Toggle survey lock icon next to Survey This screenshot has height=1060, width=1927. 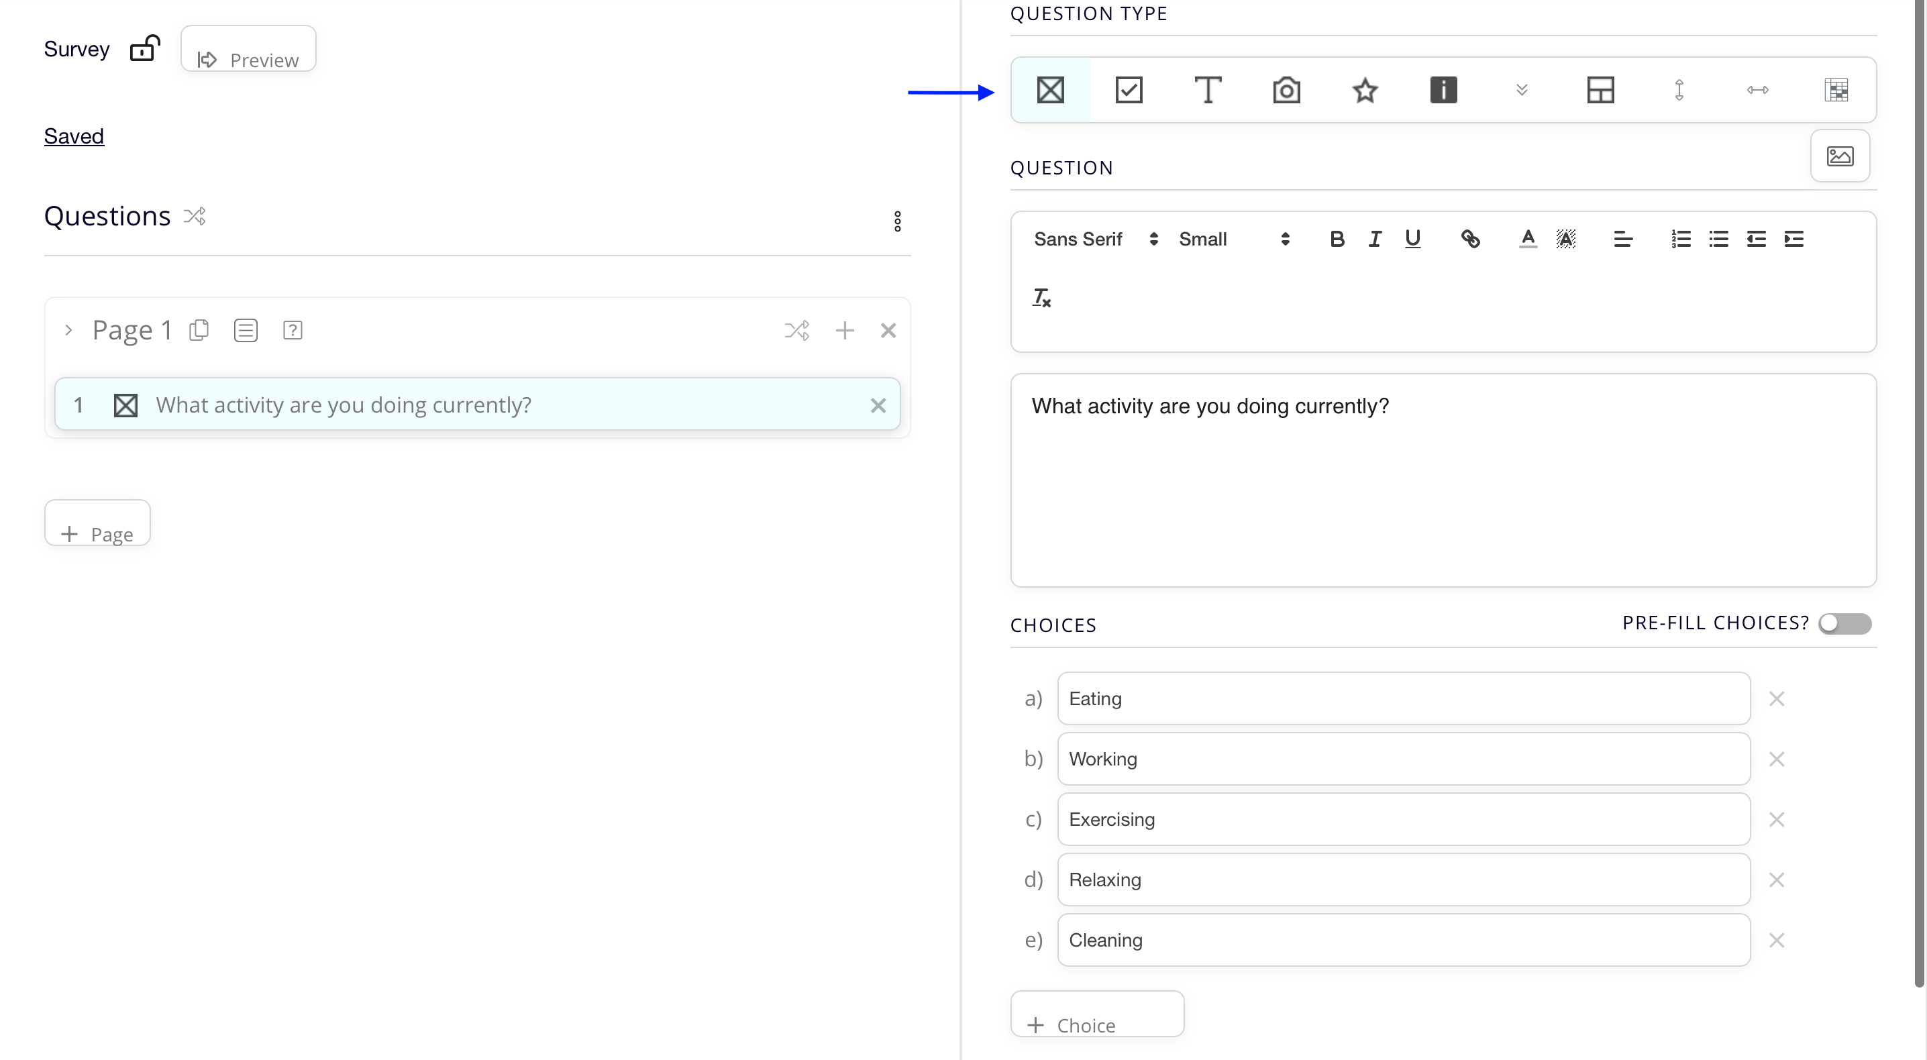tap(144, 48)
